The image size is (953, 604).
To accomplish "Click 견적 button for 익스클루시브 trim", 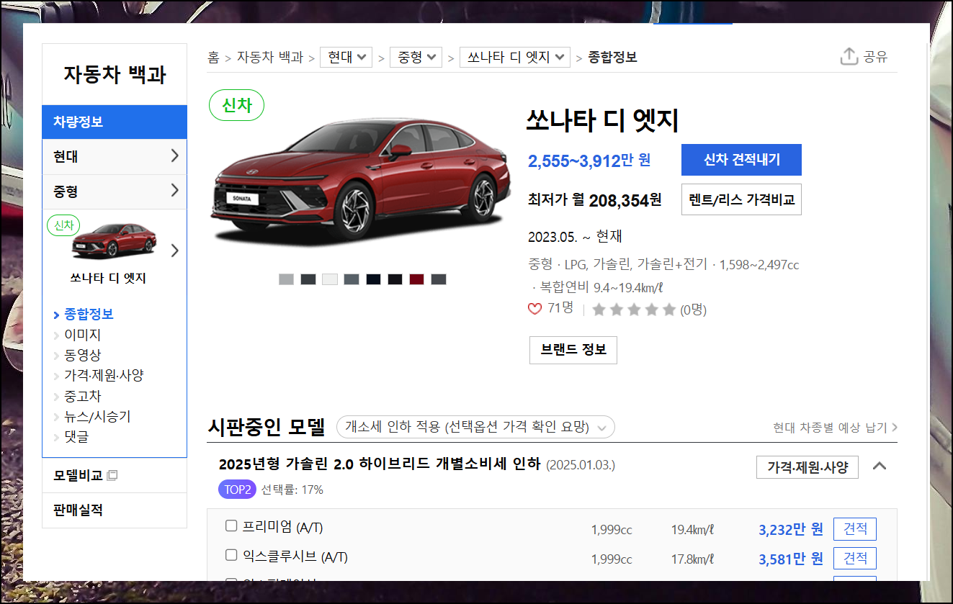I will coord(855,558).
